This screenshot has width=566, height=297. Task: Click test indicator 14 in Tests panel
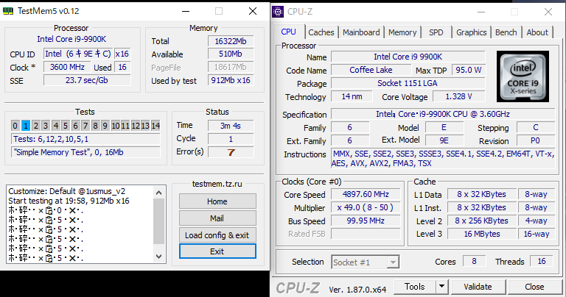156,126
